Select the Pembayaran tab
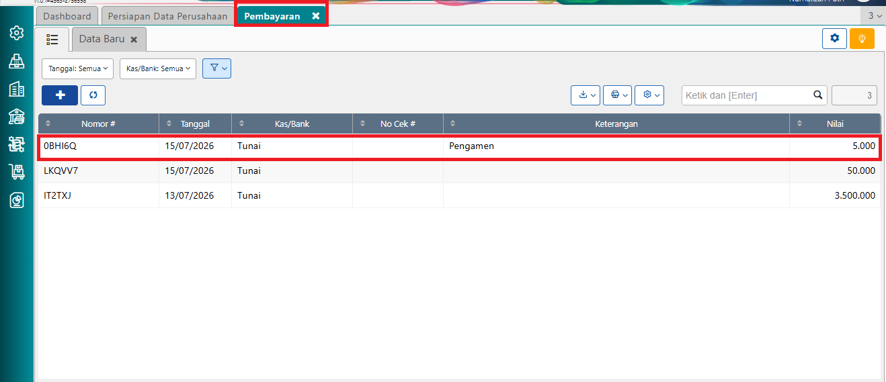The image size is (886, 382). pos(272,16)
